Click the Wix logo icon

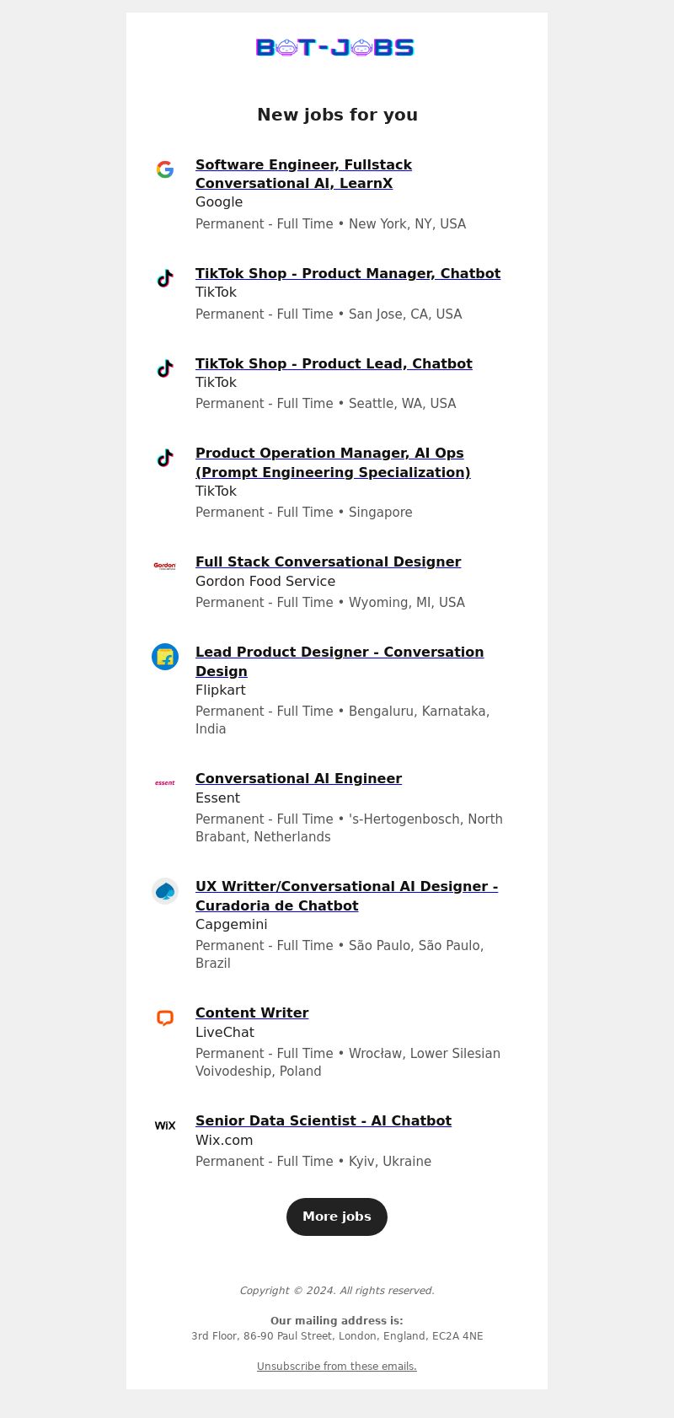pyautogui.click(x=165, y=1125)
